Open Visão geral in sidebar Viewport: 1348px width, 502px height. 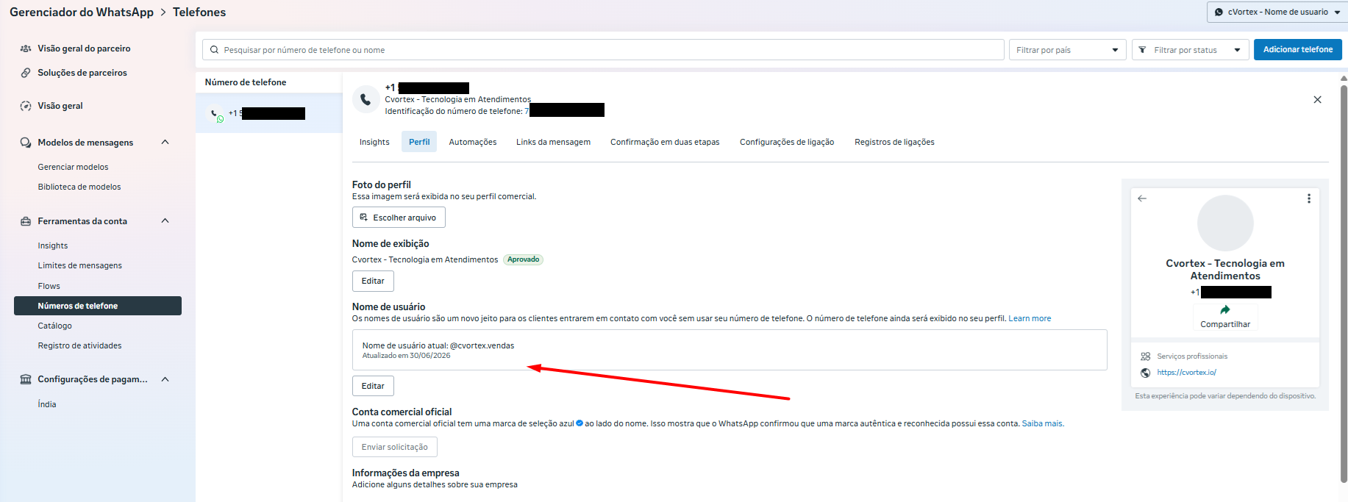(x=60, y=106)
